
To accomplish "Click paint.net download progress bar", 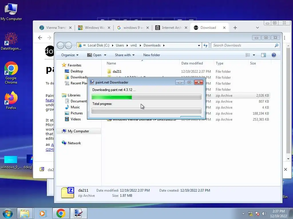I will pos(146,97).
